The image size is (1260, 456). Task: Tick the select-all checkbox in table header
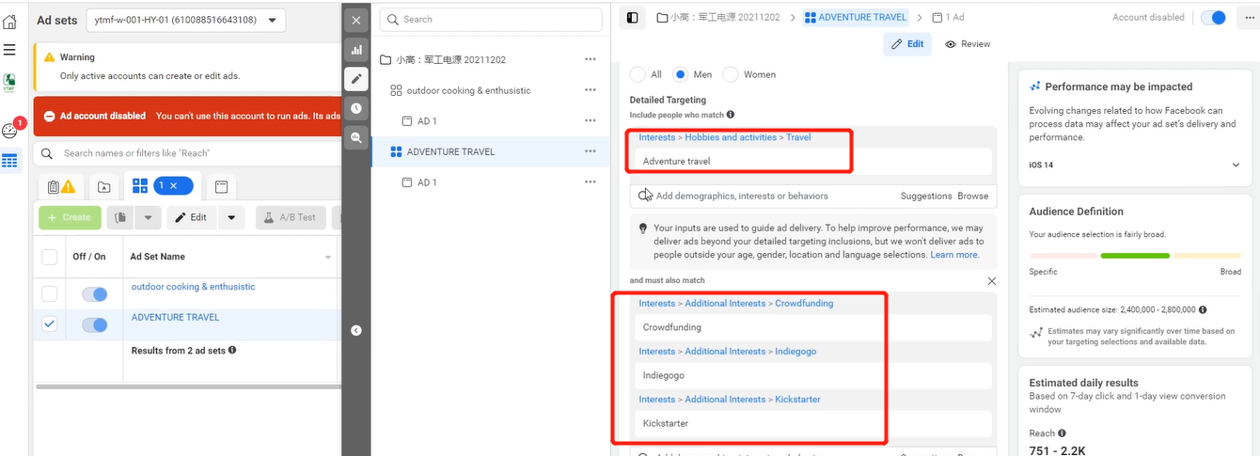pos(50,257)
